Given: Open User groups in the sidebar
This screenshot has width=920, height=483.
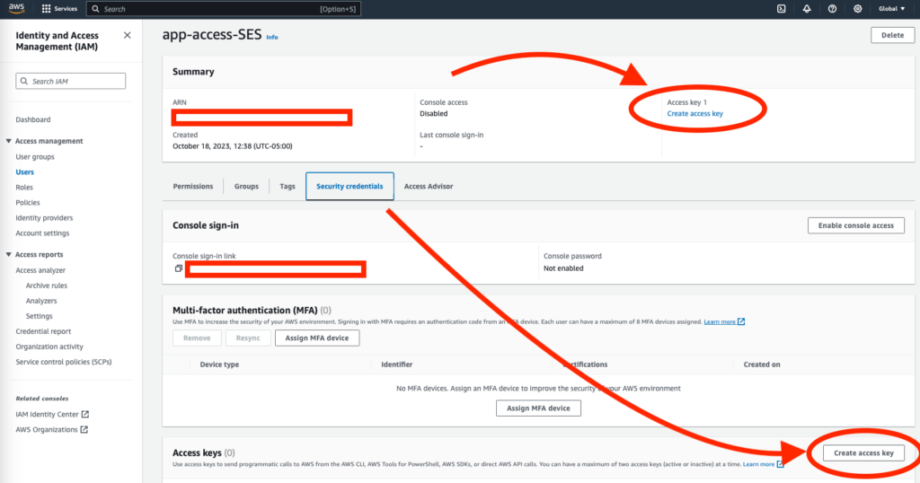Looking at the screenshot, I should [35, 157].
